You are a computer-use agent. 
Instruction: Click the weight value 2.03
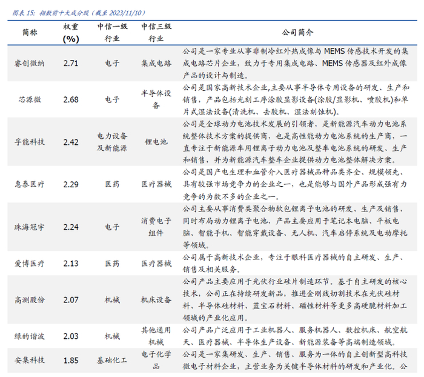(71, 336)
